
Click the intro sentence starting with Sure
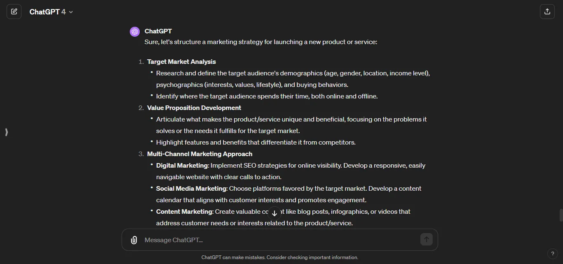[261, 42]
